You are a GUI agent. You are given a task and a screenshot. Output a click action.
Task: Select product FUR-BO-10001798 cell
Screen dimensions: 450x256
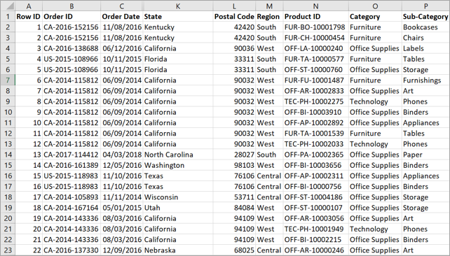(315, 27)
